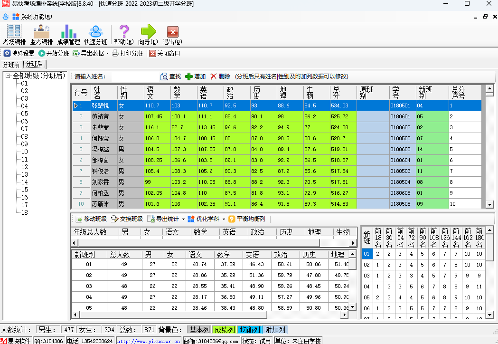Viewport: 498px width, 344px height.
Task: Click 查找 search magnifier button
Action: (171, 76)
